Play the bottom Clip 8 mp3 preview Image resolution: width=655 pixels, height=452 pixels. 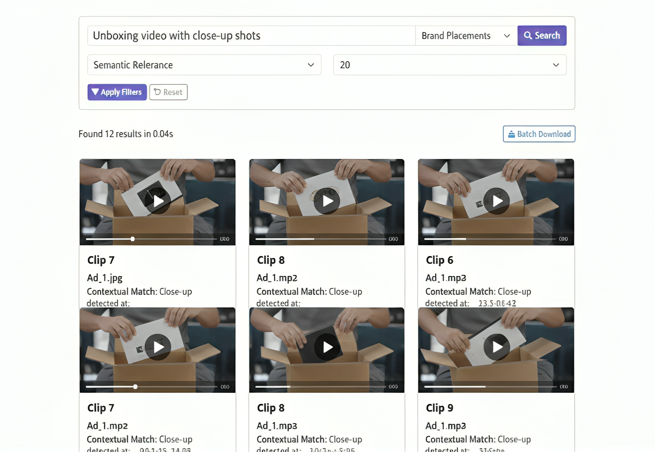pos(328,347)
